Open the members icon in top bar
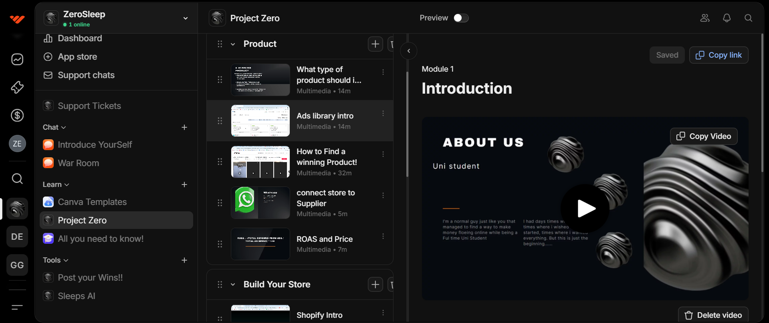The image size is (769, 323). coord(705,18)
